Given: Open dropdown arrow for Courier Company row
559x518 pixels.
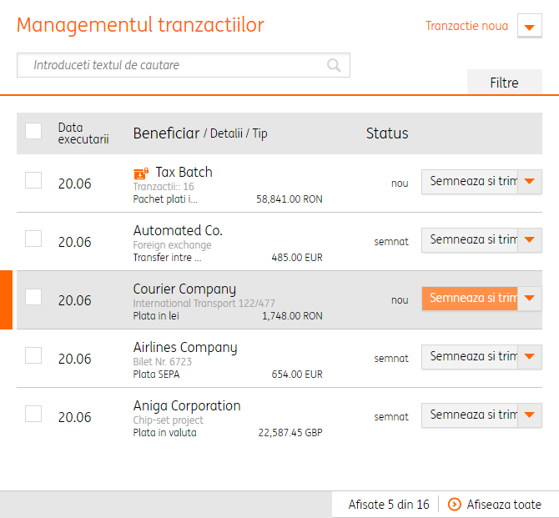Looking at the screenshot, I should pos(530,298).
